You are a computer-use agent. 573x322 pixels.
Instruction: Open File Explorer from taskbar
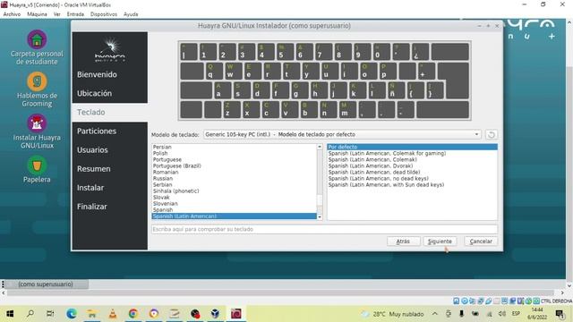(x=91, y=314)
